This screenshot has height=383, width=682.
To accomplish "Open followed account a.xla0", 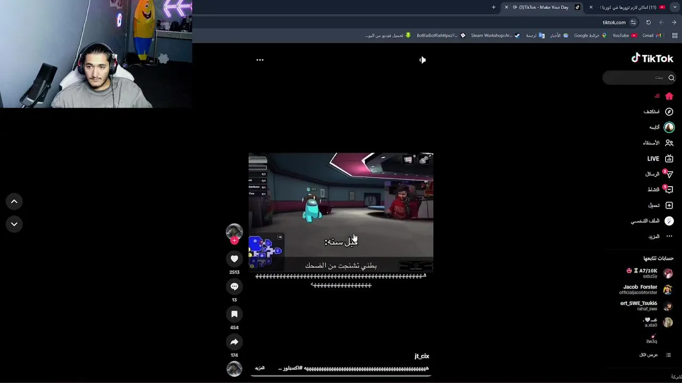I will coord(658,322).
